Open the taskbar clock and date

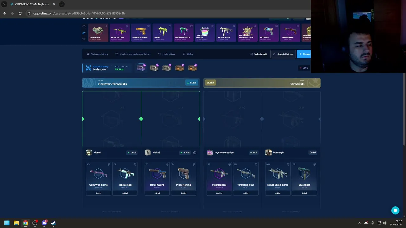coord(396,223)
